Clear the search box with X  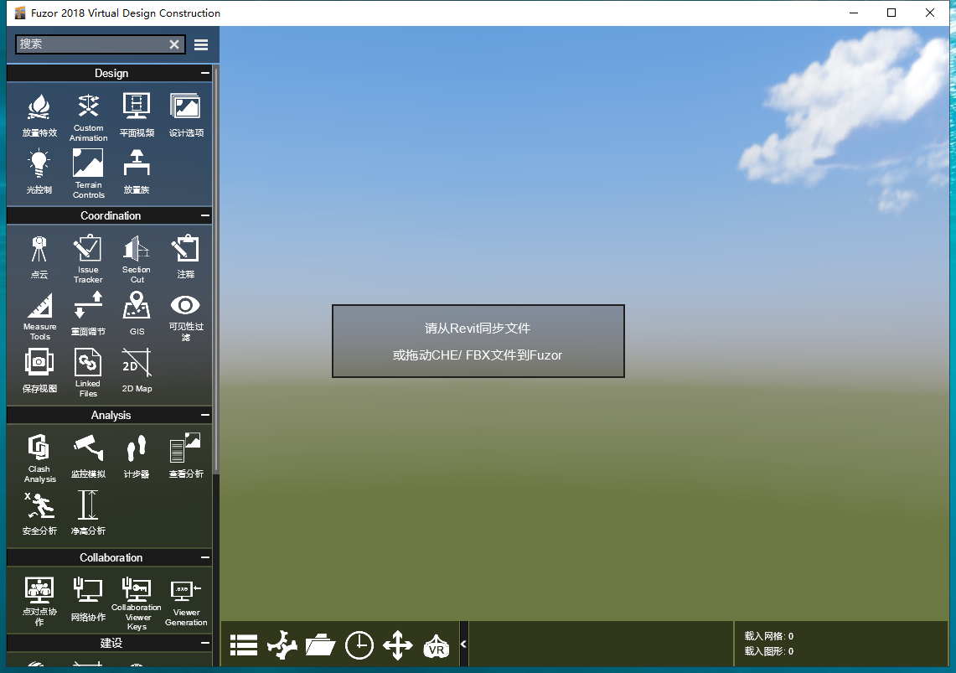tap(174, 44)
